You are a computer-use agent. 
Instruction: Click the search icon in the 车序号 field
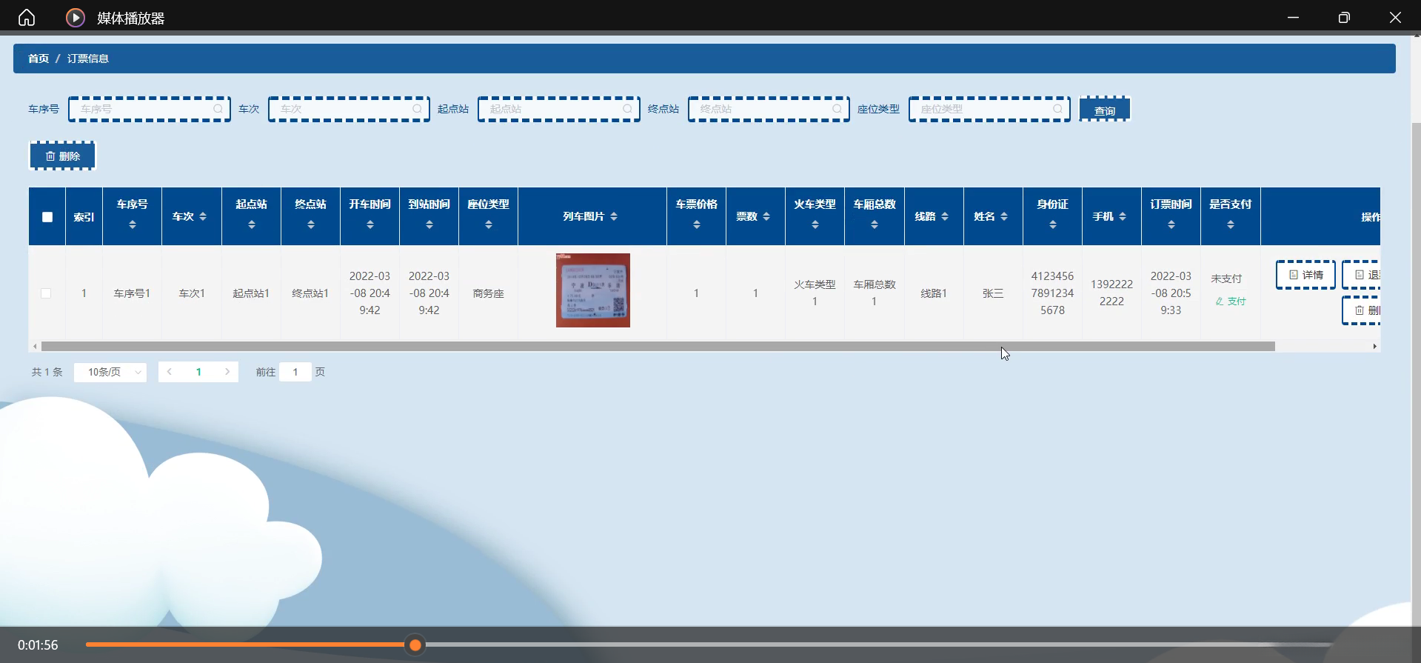click(218, 109)
